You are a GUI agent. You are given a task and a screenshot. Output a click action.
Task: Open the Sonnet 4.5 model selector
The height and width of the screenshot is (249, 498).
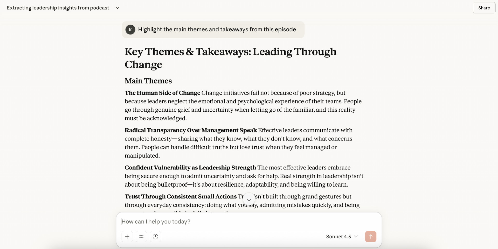click(x=338, y=237)
